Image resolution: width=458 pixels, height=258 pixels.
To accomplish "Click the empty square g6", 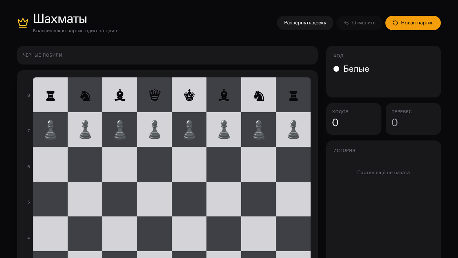I will click(259, 164).
